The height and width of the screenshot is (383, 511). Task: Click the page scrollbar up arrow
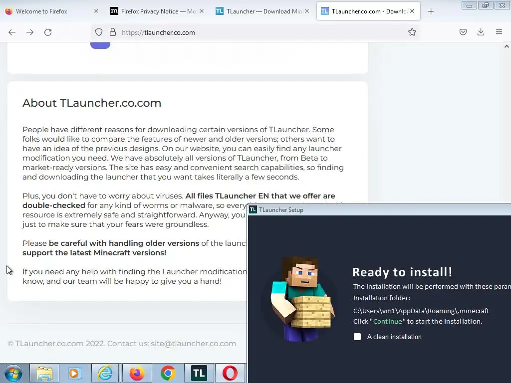pos(507,46)
